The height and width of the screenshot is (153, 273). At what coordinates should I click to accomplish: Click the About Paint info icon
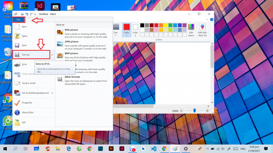(17, 113)
